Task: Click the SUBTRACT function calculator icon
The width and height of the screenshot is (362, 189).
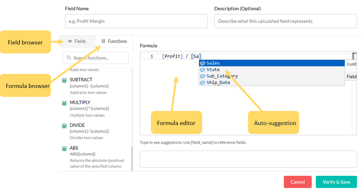Action: [64, 80]
